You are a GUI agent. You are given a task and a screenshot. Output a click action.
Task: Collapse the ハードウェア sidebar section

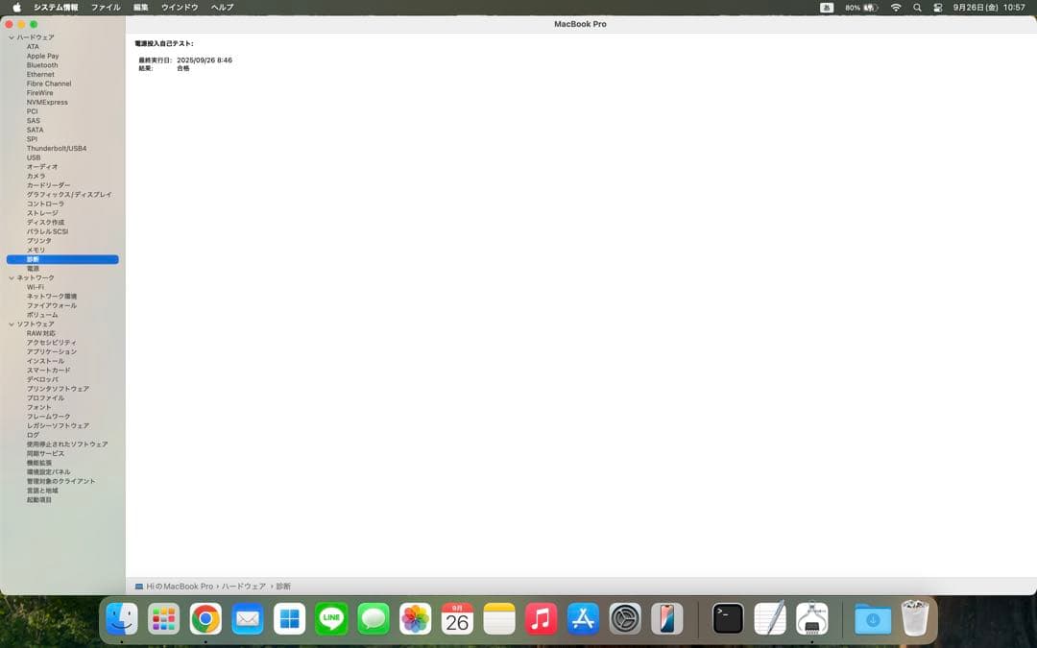(12, 37)
